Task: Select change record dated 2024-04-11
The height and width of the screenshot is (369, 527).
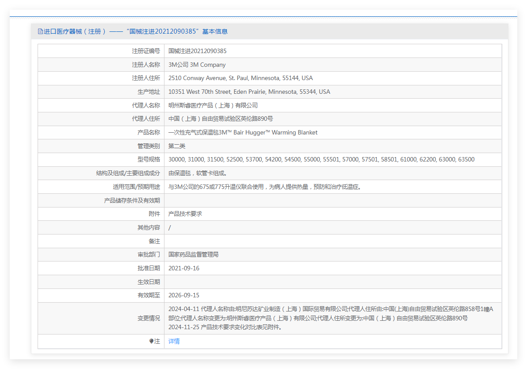Action: (331, 314)
